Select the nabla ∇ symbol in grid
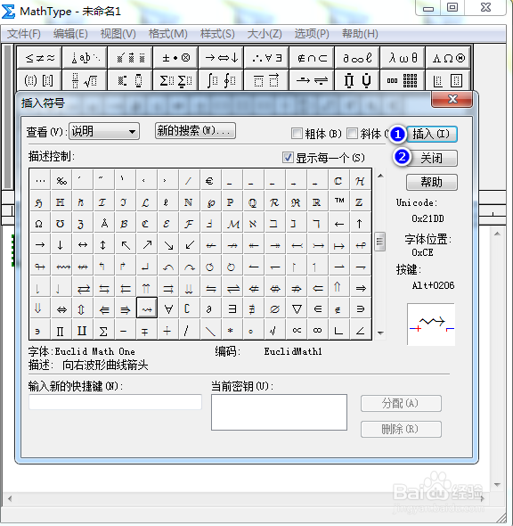Viewport: 513px width, 526px height. click(x=297, y=308)
